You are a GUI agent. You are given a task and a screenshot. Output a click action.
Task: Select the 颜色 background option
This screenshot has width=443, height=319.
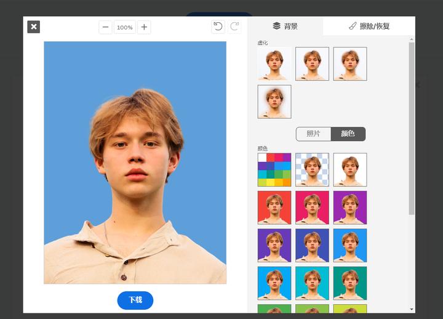(x=348, y=134)
